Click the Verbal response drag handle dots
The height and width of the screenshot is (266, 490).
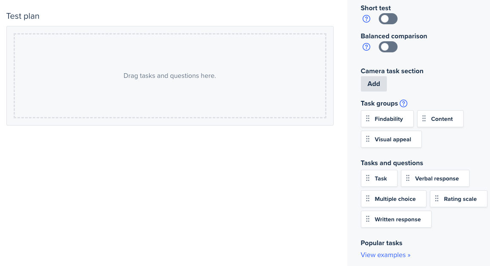[x=408, y=178]
